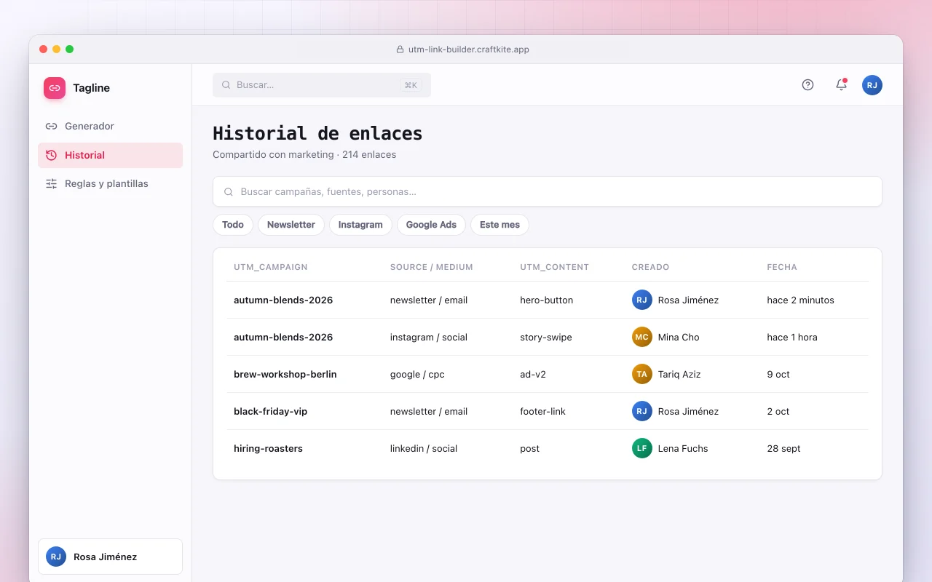
Task: Click the magnifier icon in Buscar bar
Action: [226, 85]
